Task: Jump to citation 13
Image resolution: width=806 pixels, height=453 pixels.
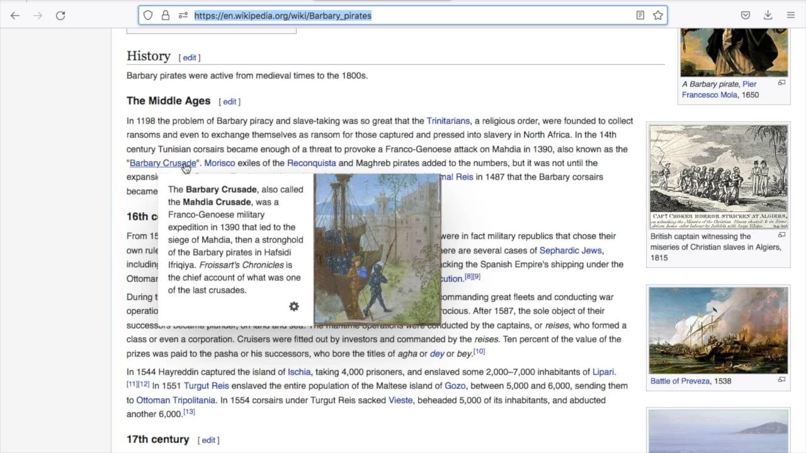Action: coord(189,411)
